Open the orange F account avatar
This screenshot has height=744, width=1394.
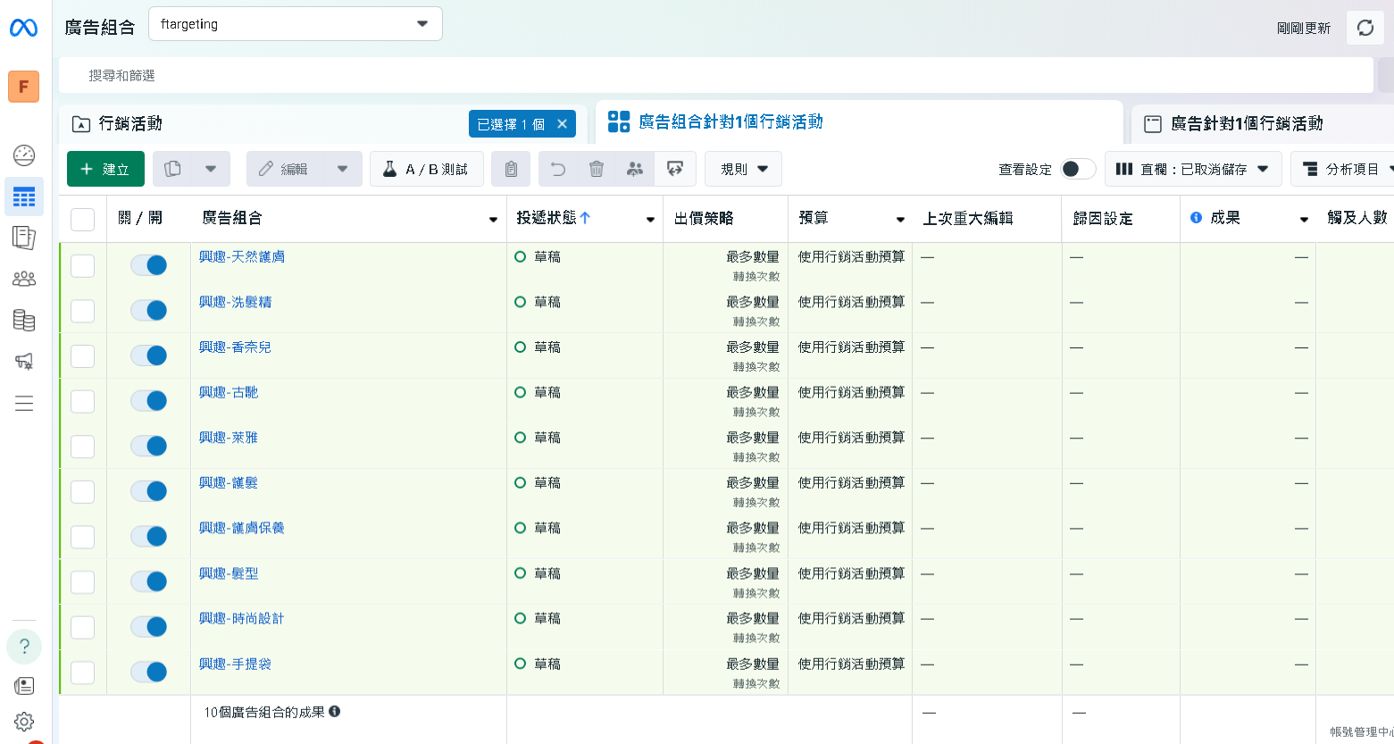coord(23,87)
